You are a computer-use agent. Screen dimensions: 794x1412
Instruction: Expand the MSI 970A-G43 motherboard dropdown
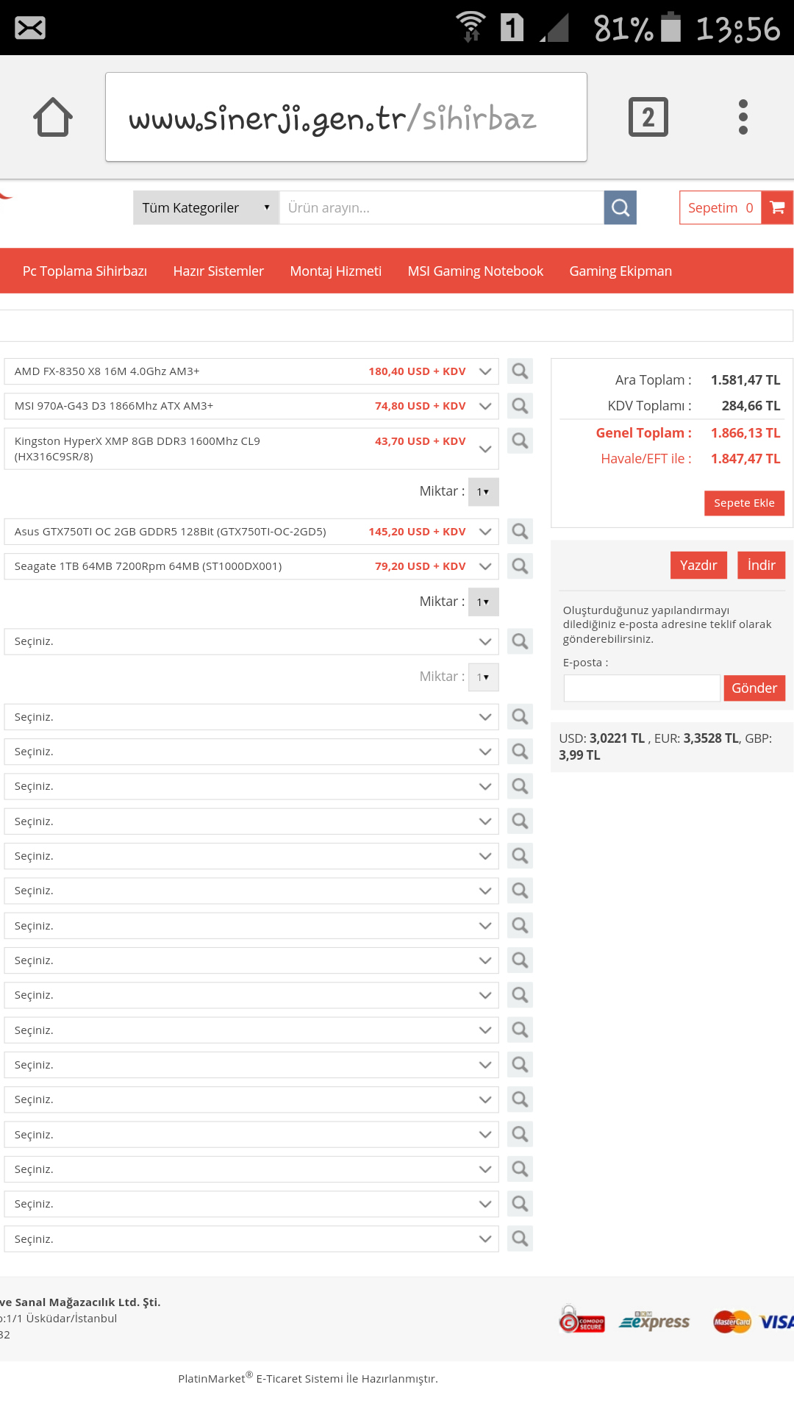coord(251,406)
